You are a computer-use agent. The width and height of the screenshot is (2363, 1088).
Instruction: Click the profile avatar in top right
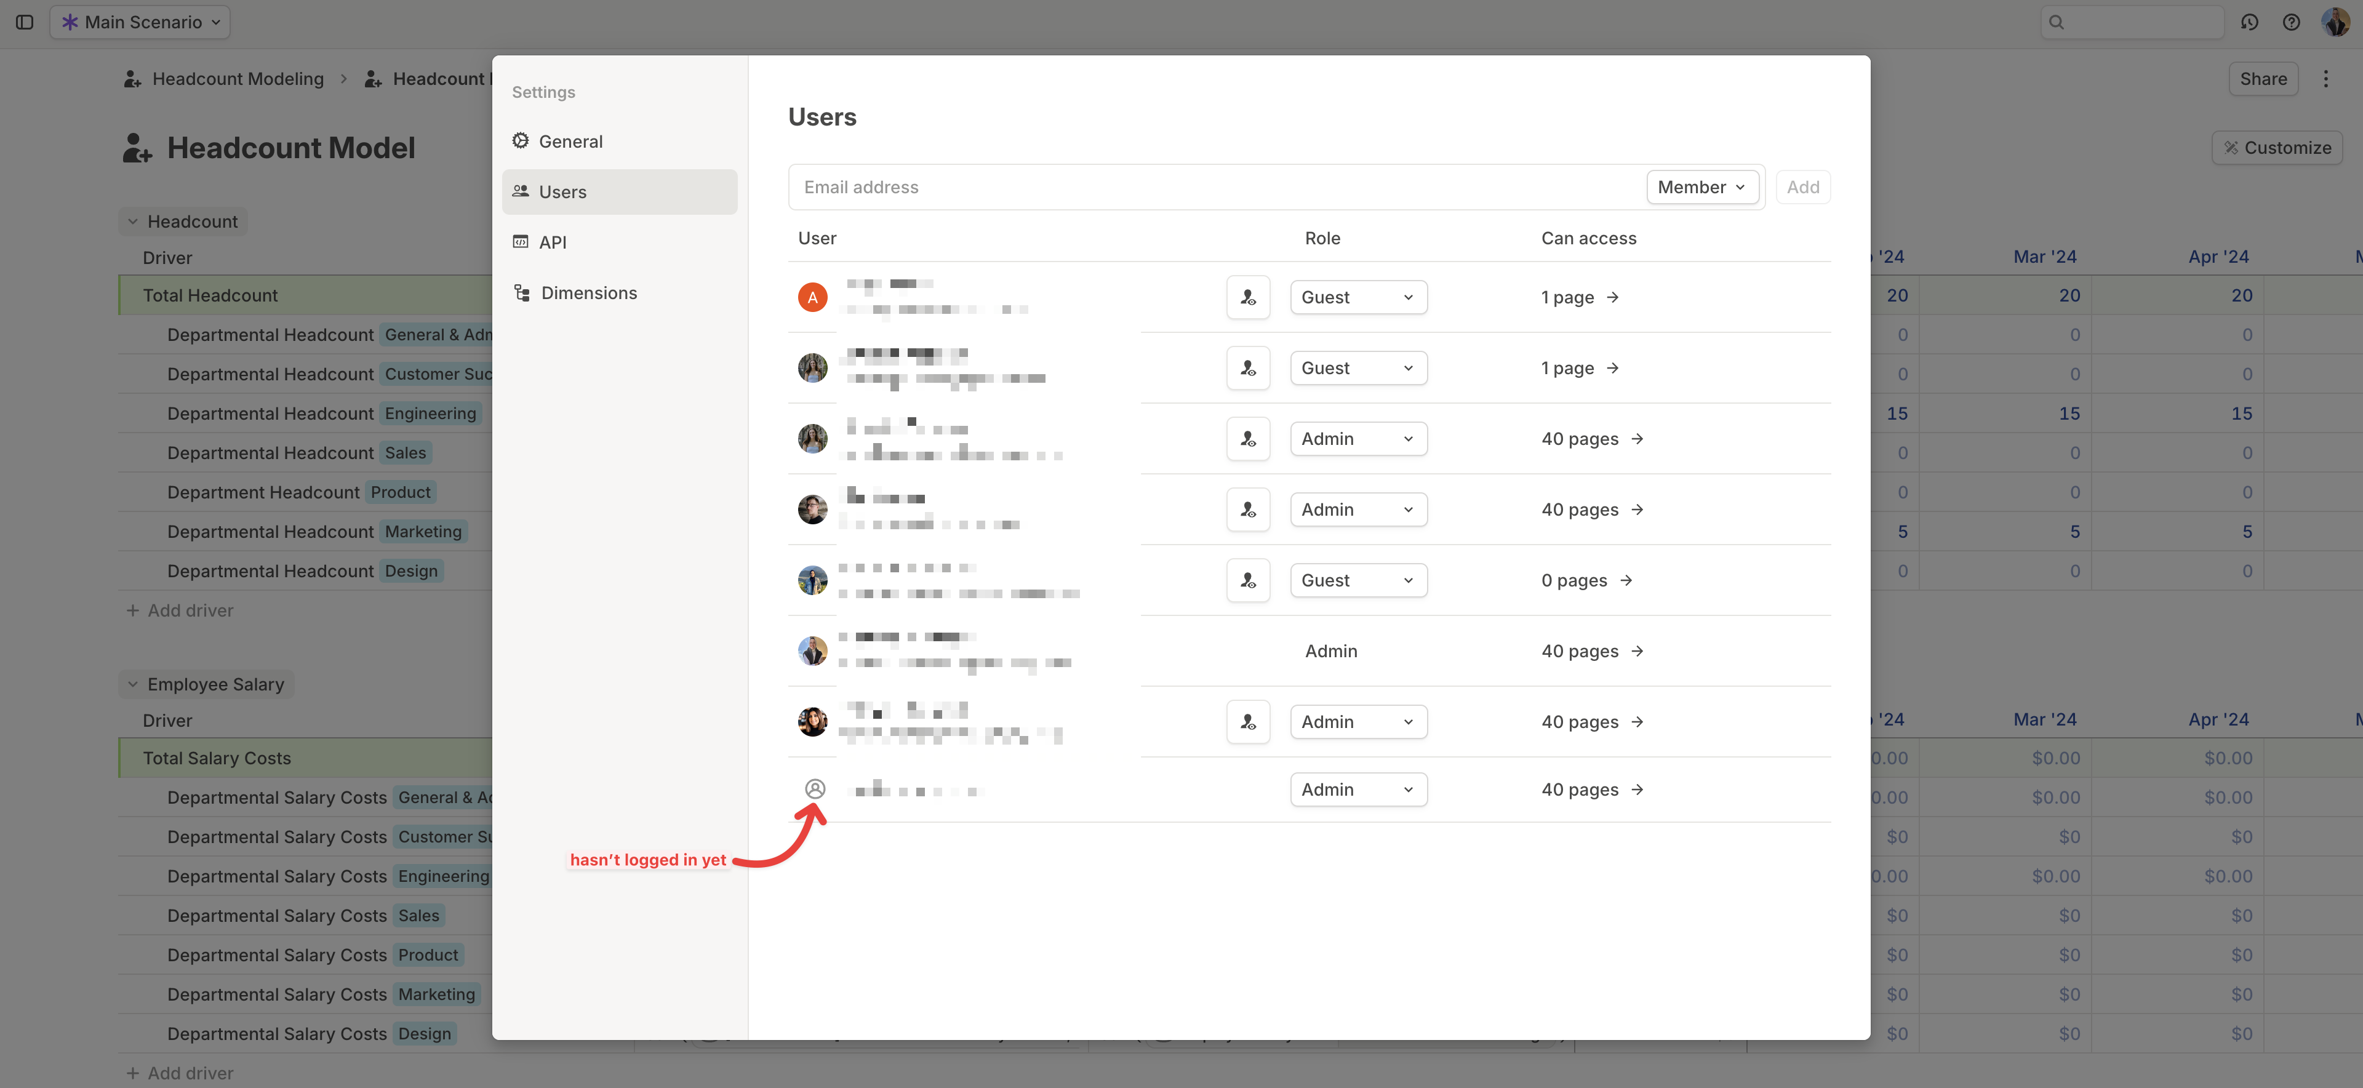click(x=2335, y=22)
